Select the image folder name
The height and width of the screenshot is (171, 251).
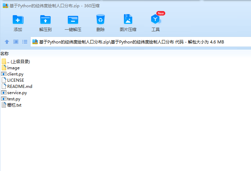[x=13, y=68]
